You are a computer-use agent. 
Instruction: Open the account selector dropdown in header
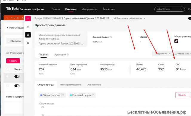point(170,9)
